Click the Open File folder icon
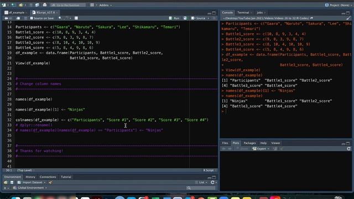Viewport: 354px width, 199px height. coord(21,5)
